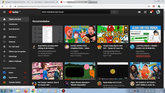Screen dimensions: 165x93
Task: Click the avatar beside FAT DUDES & TATTOOS title
Action: pyautogui.click(x=132, y=84)
